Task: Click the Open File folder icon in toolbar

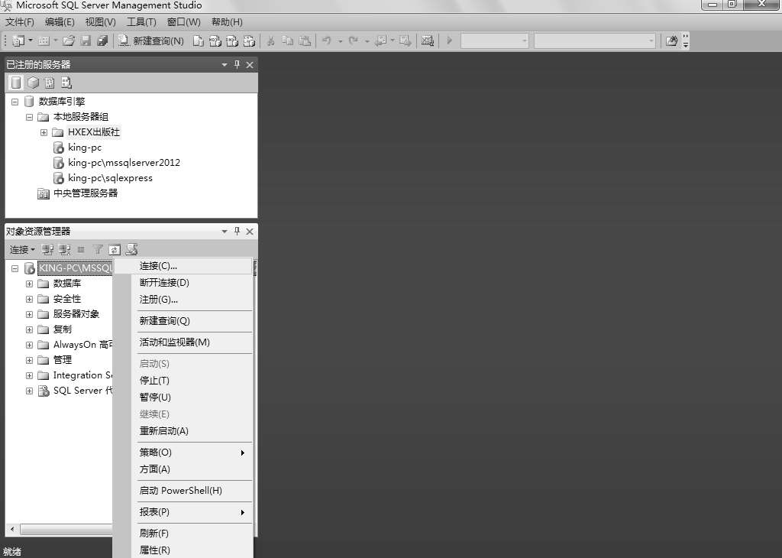Action: coord(69,41)
